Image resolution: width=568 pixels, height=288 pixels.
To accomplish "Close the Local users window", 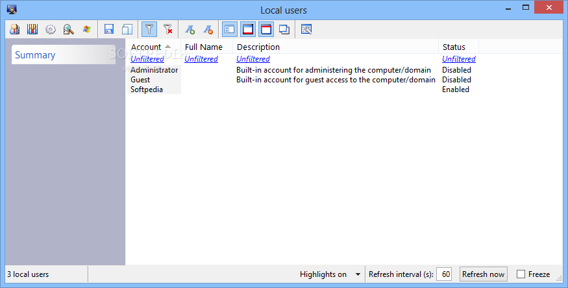I will [x=549, y=8].
